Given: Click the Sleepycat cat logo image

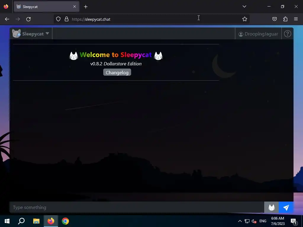Looking at the screenshot, I should click(x=17, y=33).
